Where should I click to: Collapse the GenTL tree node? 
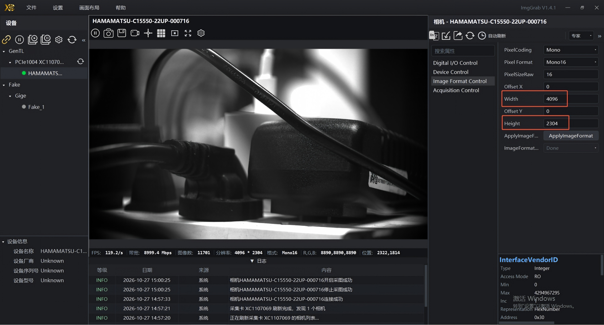4,51
